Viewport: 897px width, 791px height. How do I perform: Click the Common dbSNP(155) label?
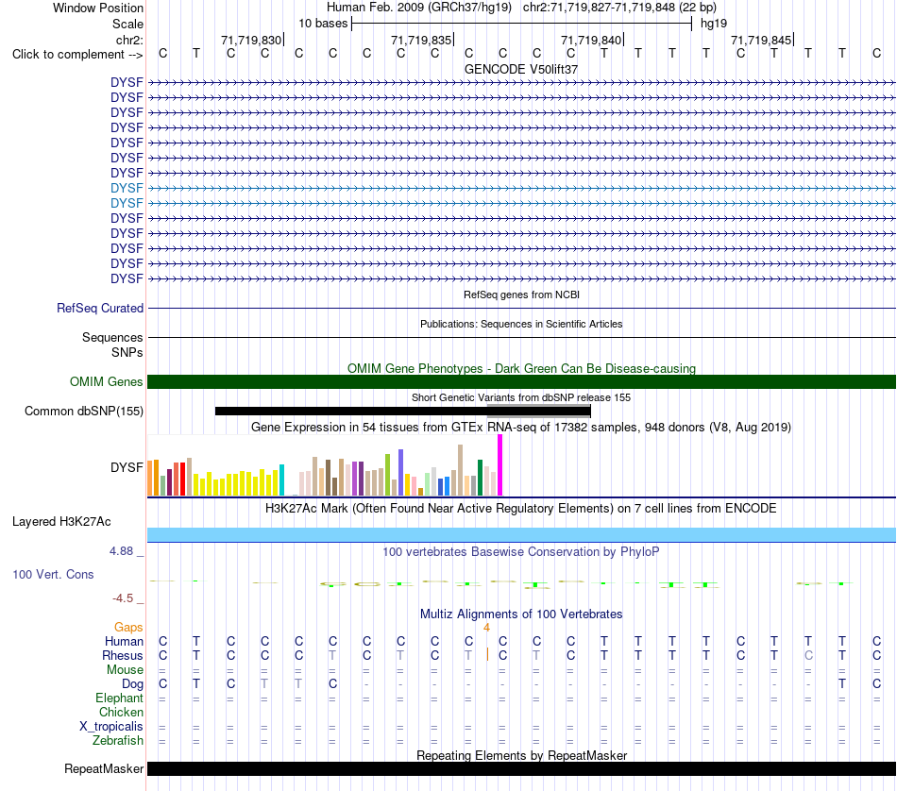point(83,412)
